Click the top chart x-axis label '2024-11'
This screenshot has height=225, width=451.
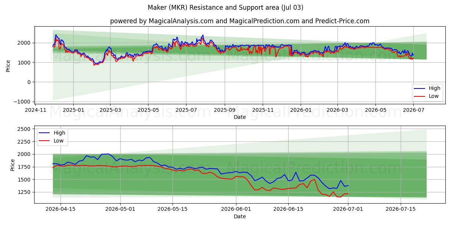[36, 110]
